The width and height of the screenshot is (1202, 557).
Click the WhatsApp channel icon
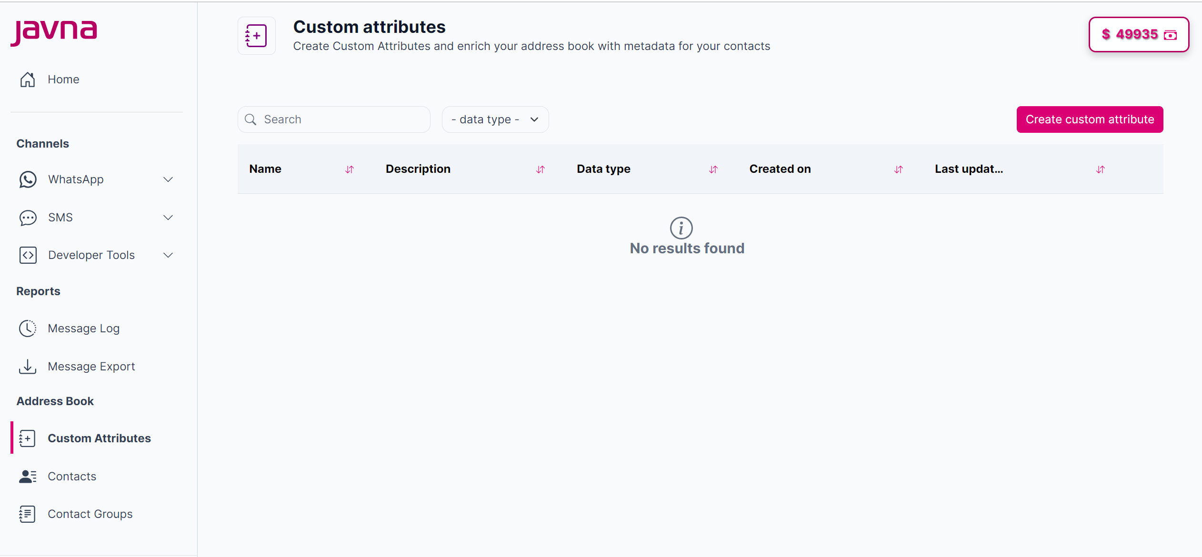click(x=28, y=179)
